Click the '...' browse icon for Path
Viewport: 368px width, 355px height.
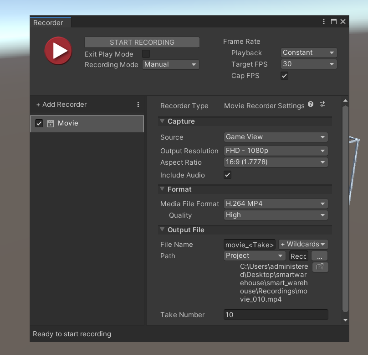(319, 256)
